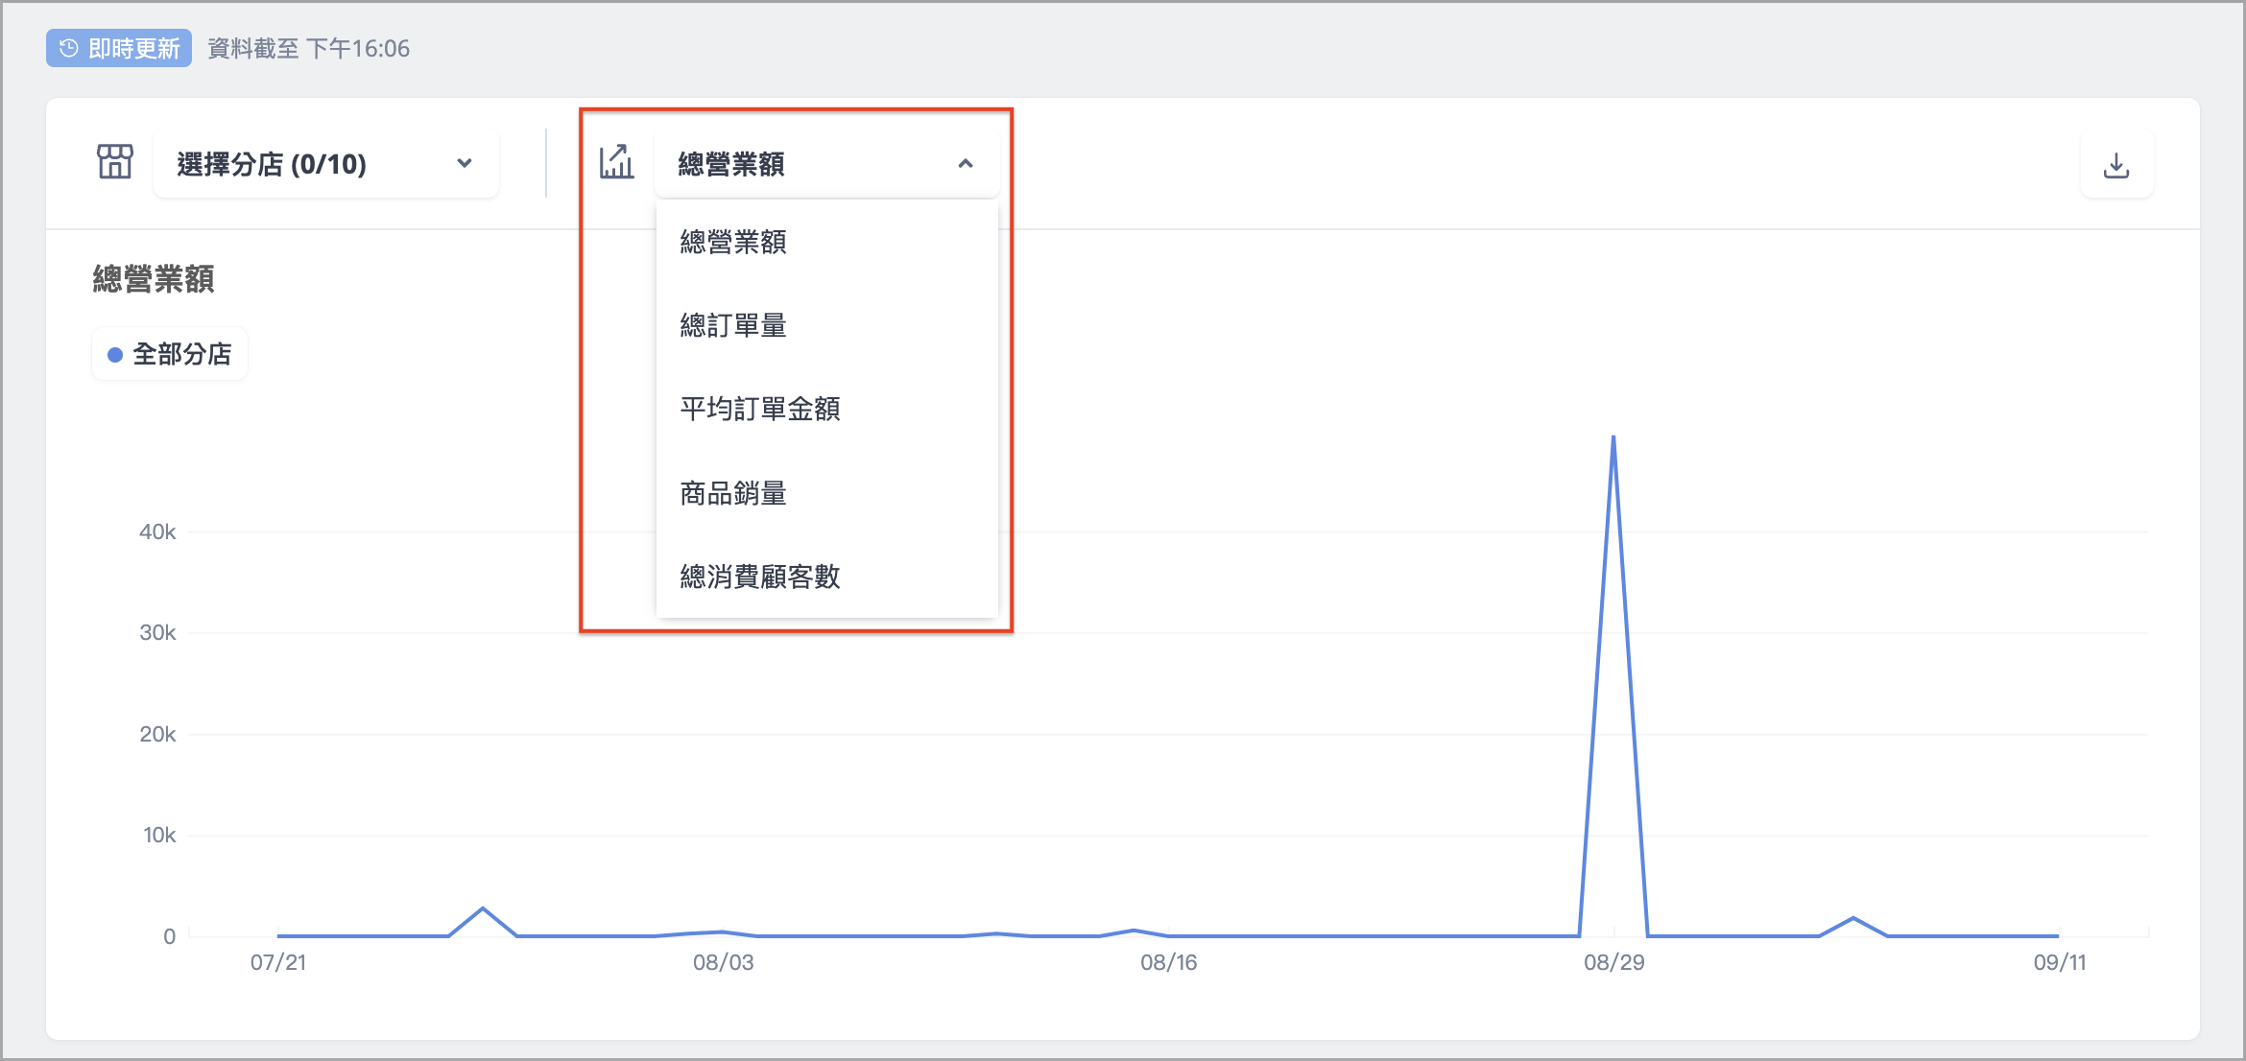The image size is (2246, 1061).
Task: Click the 即時更新 real-time update badge
Action: pos(119,48)
